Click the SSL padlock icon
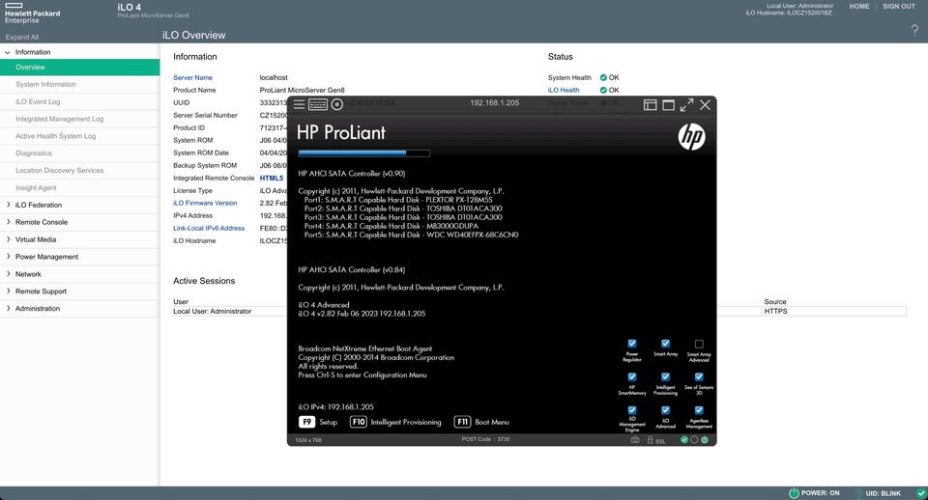This screenshot has height=500, width=928. 651,439
